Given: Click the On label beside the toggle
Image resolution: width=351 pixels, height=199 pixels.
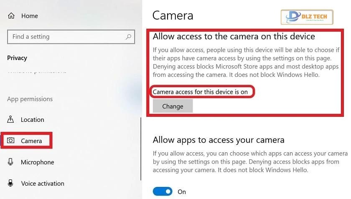Looking at the screenshot, I should pyautogui.click(x=182, y=192).
